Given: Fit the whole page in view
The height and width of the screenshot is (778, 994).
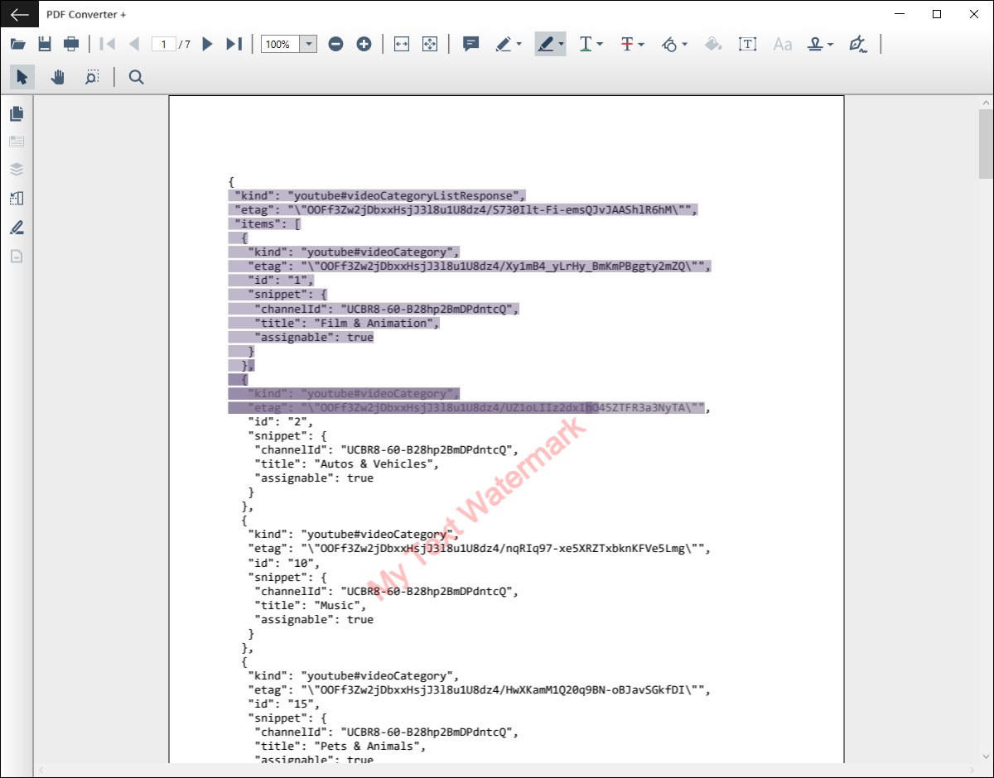Looking at the screenshot, I should coord(430,44).
